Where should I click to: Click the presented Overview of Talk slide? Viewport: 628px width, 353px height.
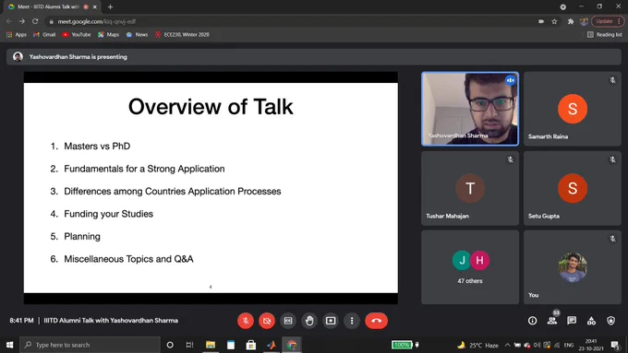(211, 188)
